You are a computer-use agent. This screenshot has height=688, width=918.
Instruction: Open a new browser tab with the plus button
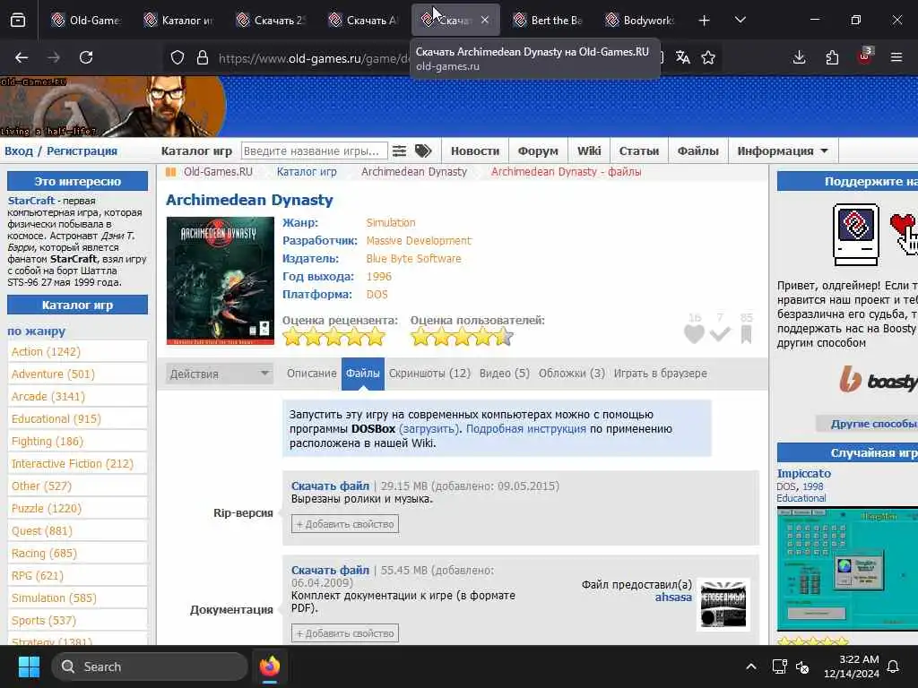click(705, 21)
